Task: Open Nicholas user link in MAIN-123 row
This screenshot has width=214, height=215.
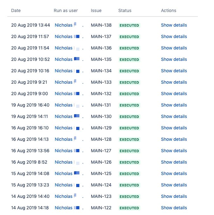Action: pos(69,196)
